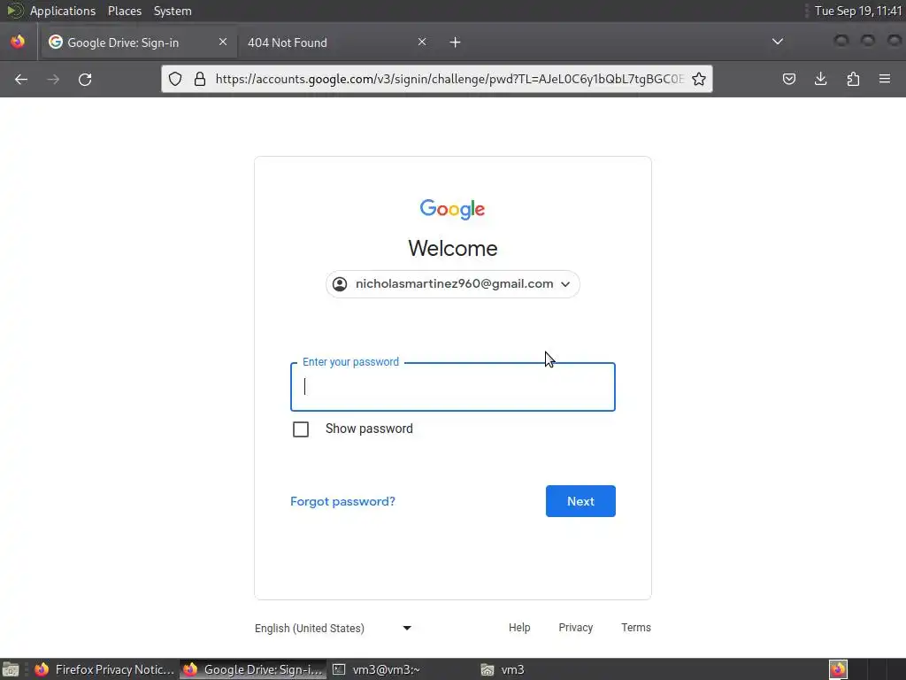Go back using the browser back arrow
The width and height of the screenshot is (906, 680).
[x=21, y=79]
